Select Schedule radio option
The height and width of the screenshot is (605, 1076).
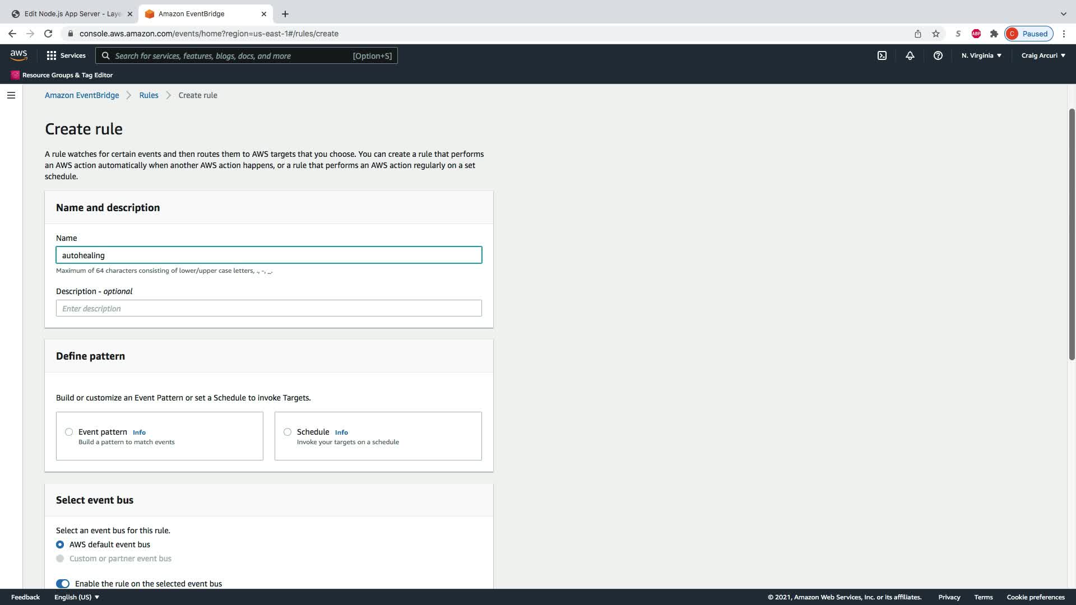(287, 432)
